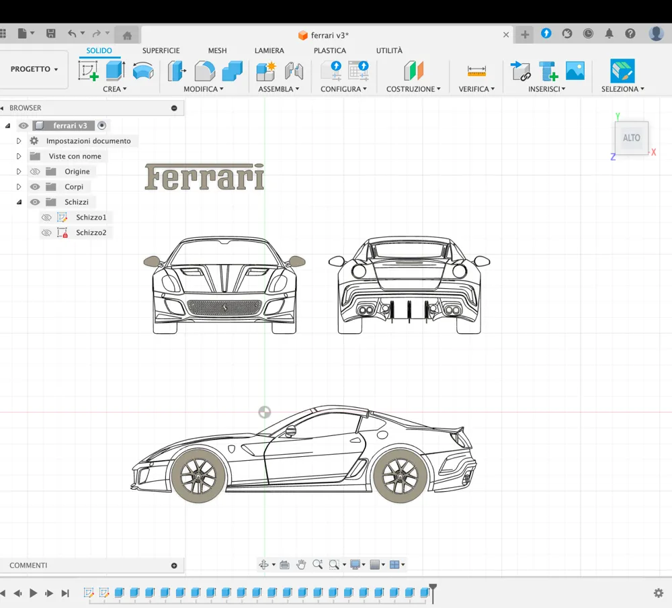Open the CONFIGURA dropdown menu
The image size is (672, 608).
[x=343, y=89]
